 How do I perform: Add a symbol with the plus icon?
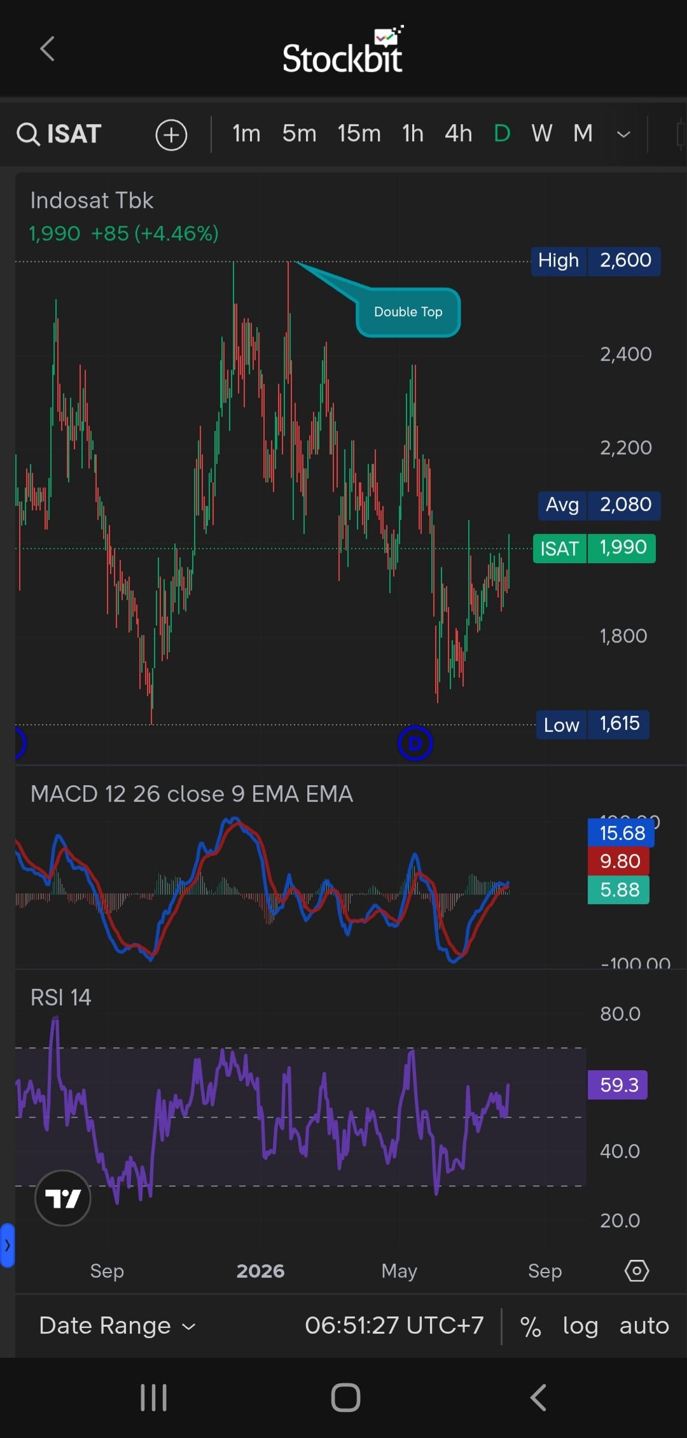pyautogui.click(x=171, y=135)
